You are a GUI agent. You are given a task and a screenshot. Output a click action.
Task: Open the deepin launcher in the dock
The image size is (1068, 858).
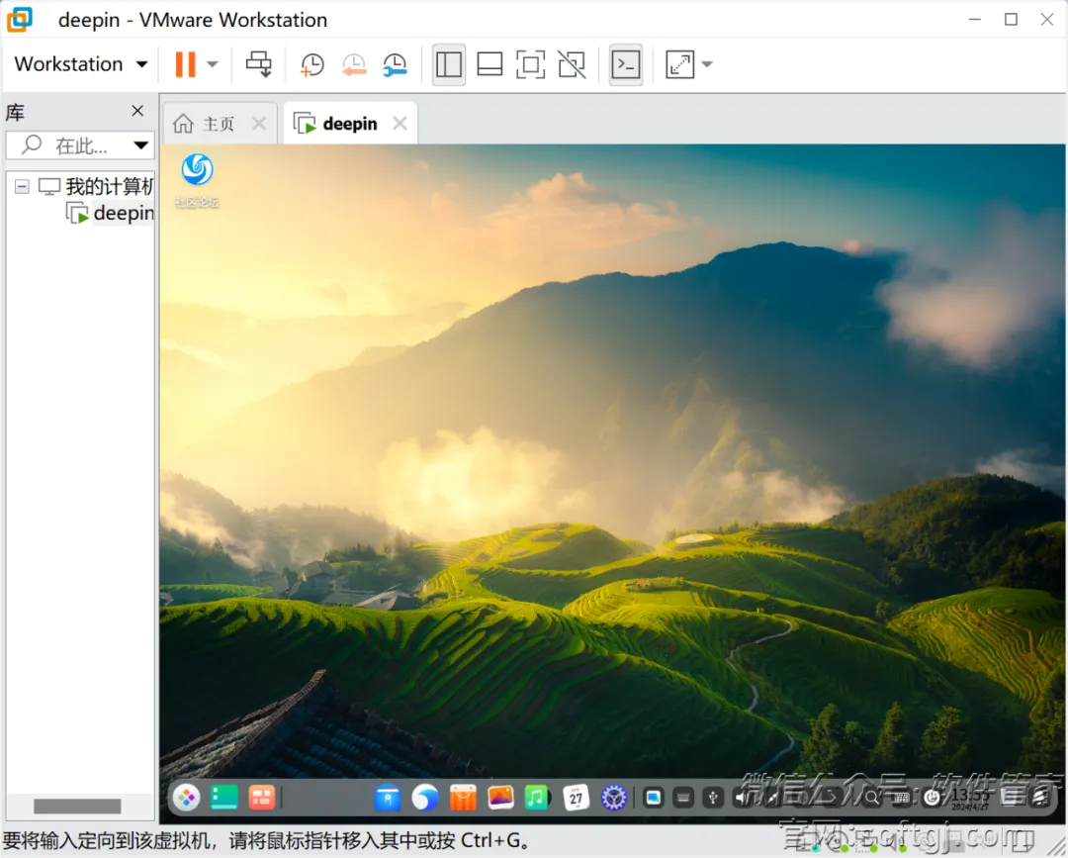click(x=186, y=797)
